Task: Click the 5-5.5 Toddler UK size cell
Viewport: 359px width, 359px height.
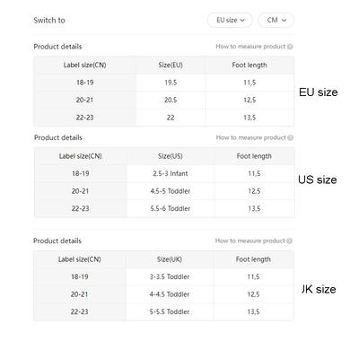Action: coord(170,311)
